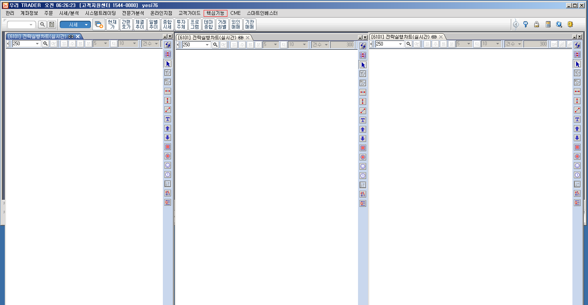
Task: Expand the empty search combo box in main toolbar
Action: coord(31,25)
